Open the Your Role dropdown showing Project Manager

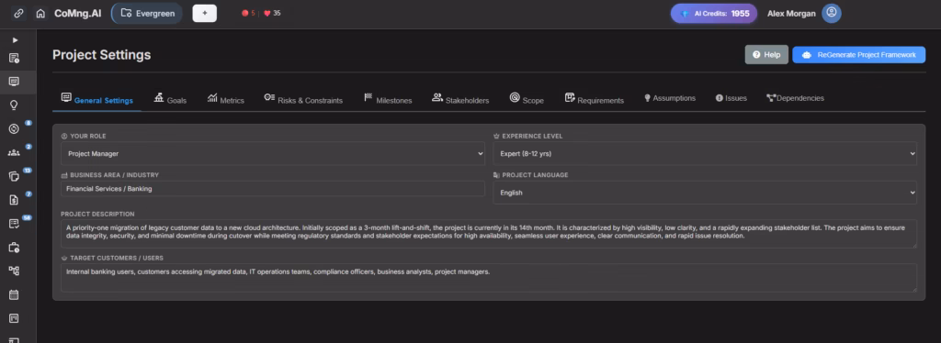[x=273, y=154]
